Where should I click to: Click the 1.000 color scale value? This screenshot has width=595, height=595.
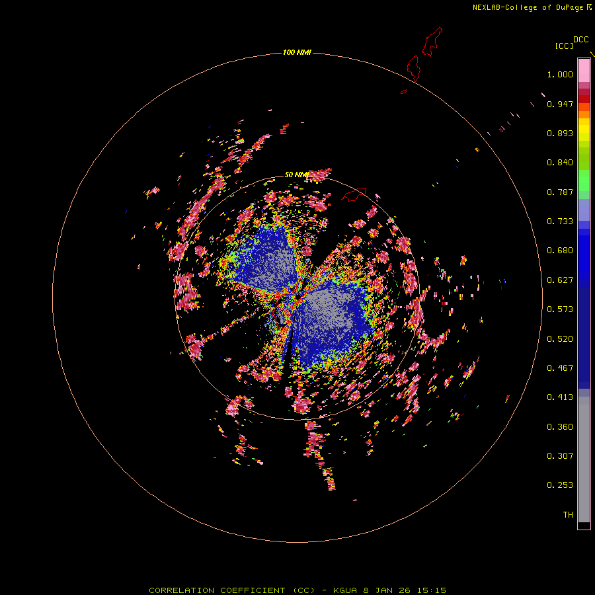tap(560, 74)
